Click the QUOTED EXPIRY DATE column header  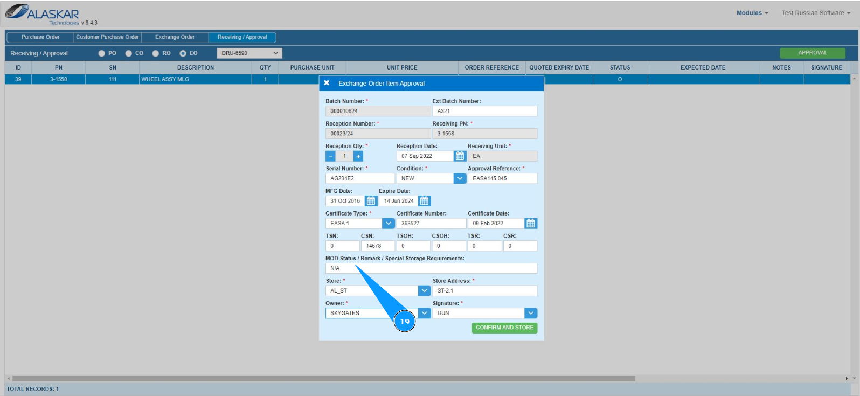(559, 68)
